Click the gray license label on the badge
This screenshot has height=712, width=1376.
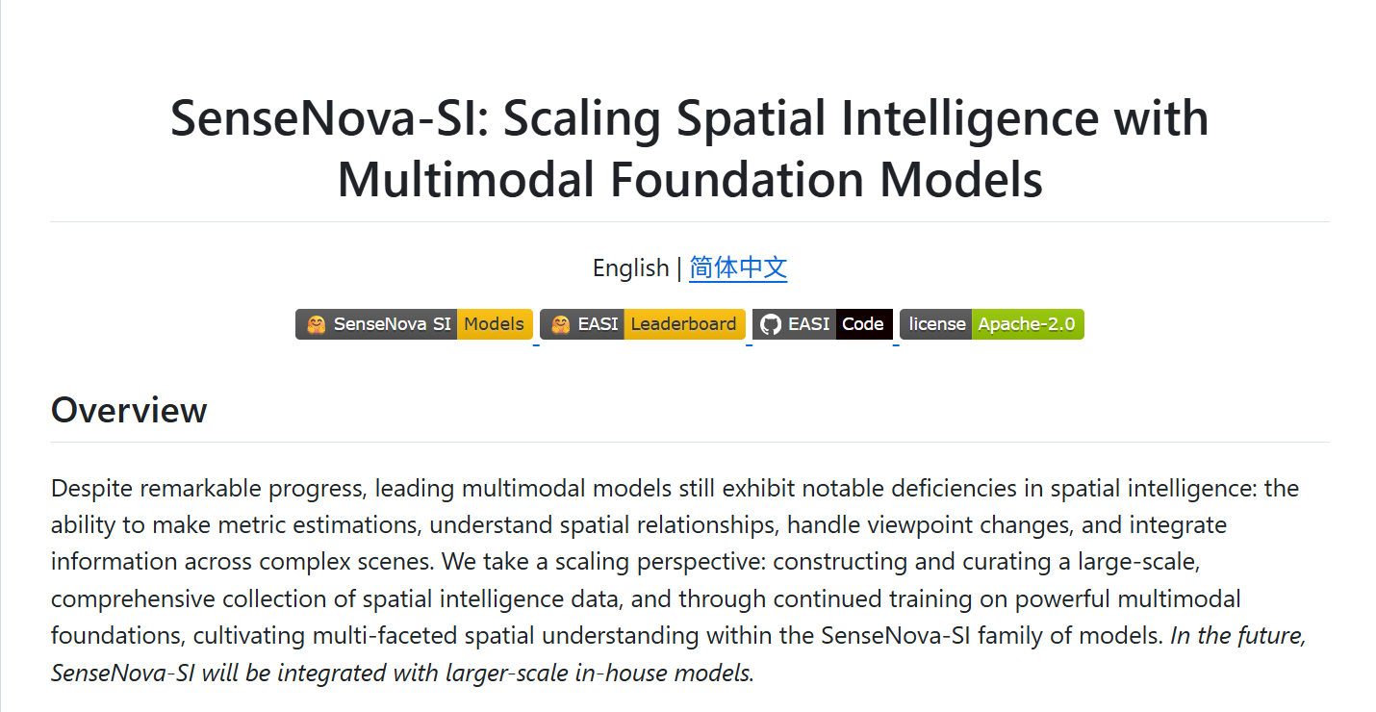point(936,324)
